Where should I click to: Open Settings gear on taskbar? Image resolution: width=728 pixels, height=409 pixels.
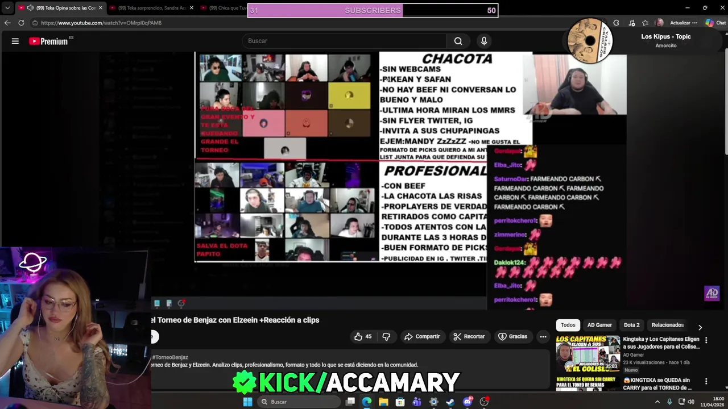[x=434, y=402]
